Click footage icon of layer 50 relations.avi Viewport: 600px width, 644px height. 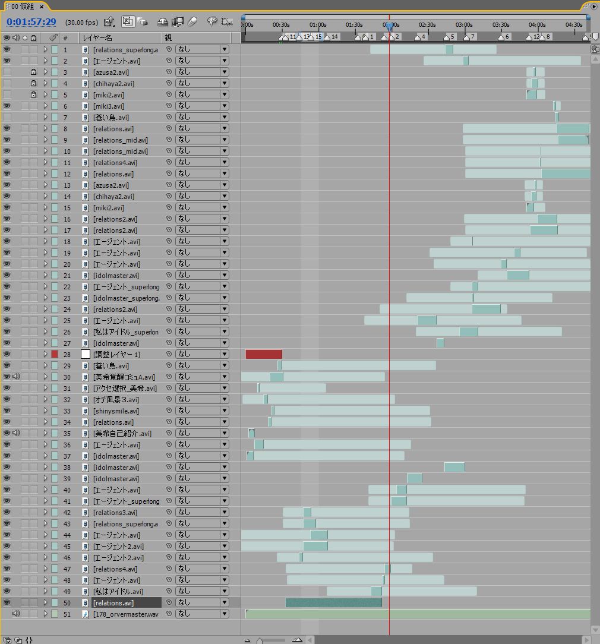[x=86, y=603]
